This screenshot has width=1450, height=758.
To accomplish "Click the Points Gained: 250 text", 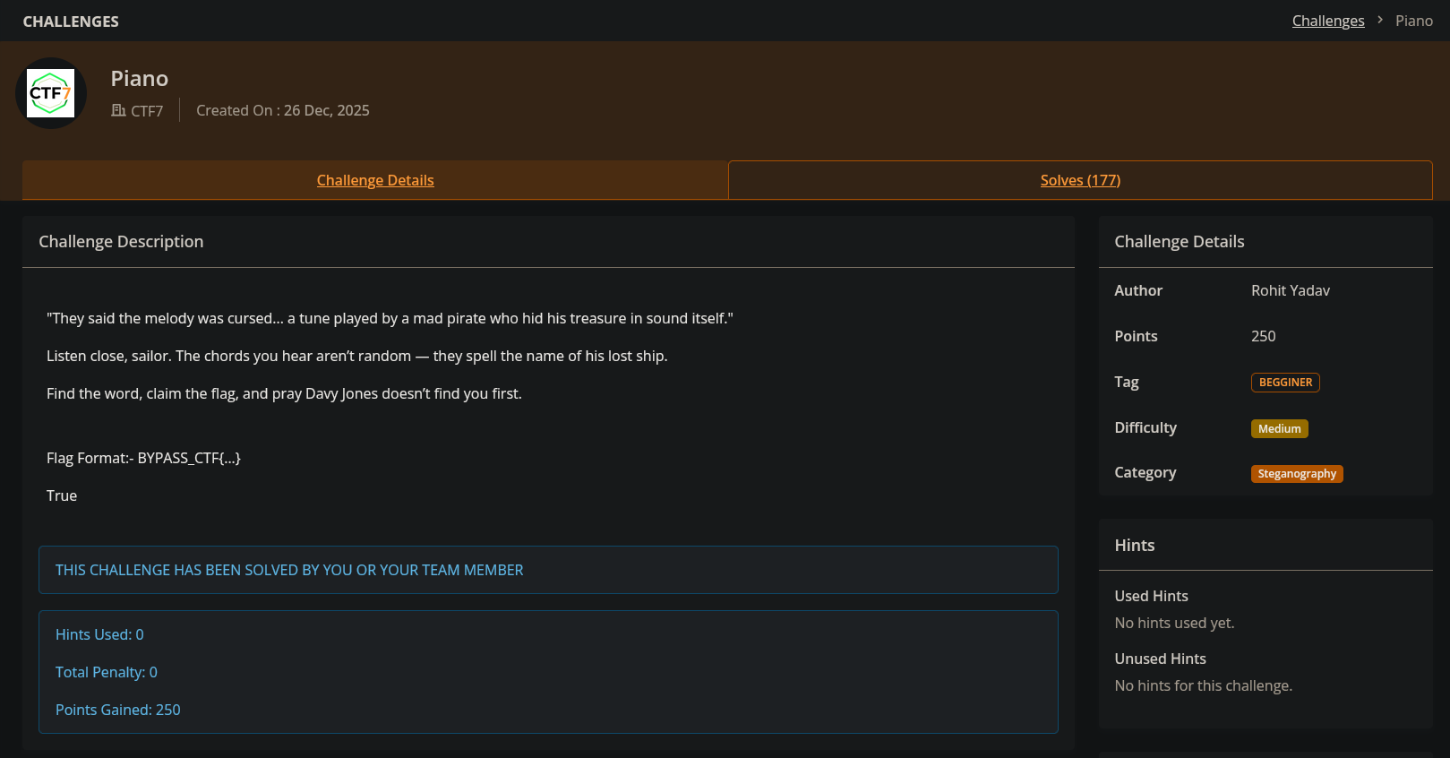I will [118, 710].
